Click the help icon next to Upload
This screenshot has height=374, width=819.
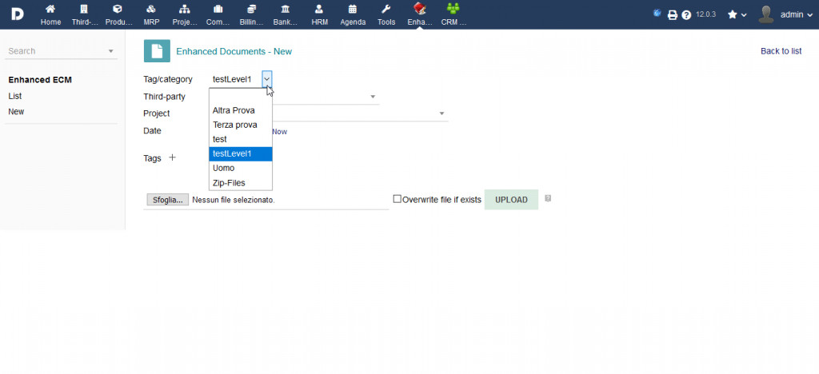click(x=548, y=198)
